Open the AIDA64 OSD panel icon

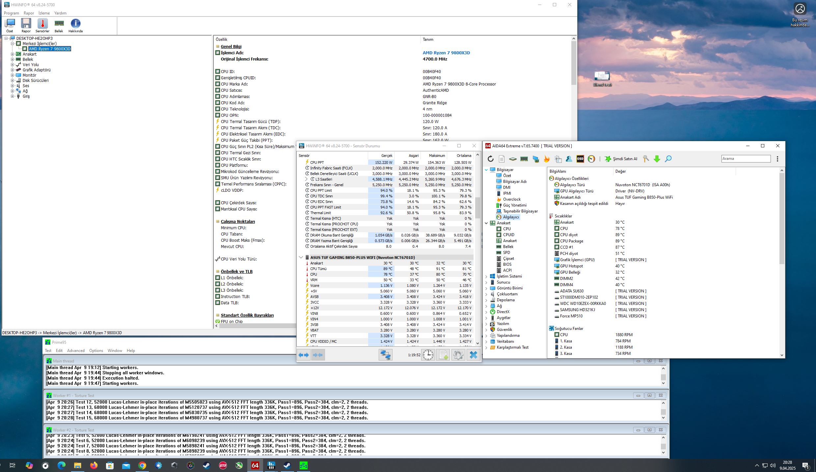coord(580,159)
